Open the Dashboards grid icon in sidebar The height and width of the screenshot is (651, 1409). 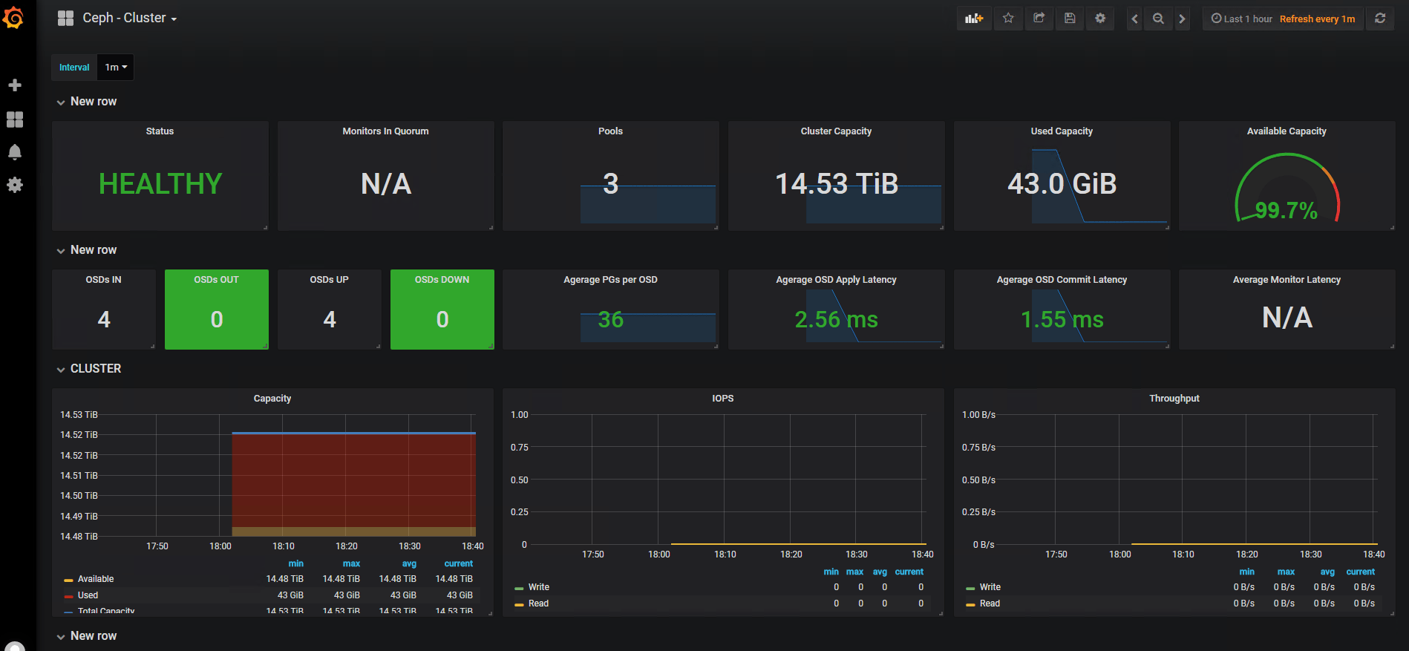pyautogui.click(x=15, y=120)
